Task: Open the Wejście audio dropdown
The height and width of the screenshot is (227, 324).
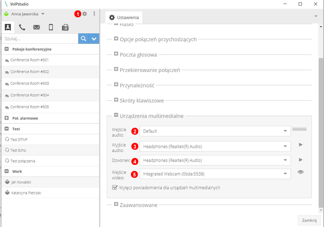Action: pos(215,131)
